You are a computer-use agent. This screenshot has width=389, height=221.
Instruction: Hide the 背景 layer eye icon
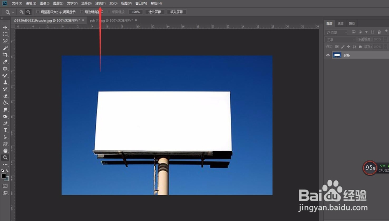click(328, 55)
